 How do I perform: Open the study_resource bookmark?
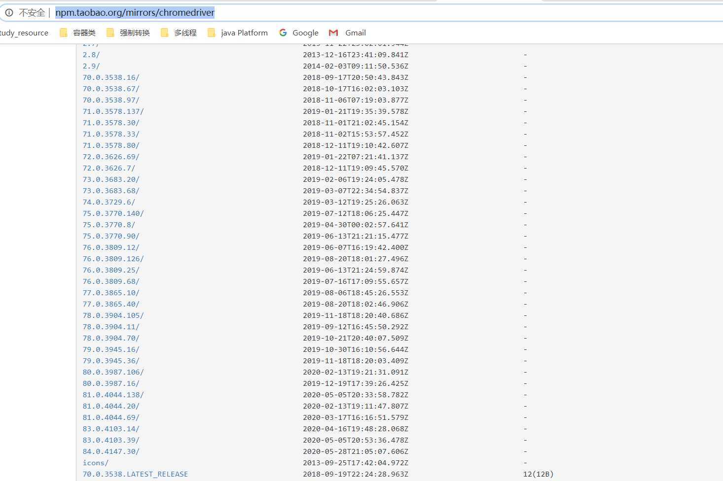(24, 33)
